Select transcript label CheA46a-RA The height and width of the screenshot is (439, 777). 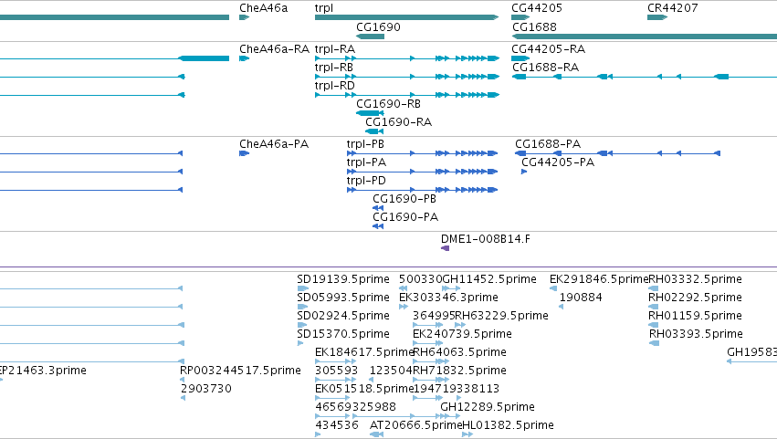[x=274, y=49]
